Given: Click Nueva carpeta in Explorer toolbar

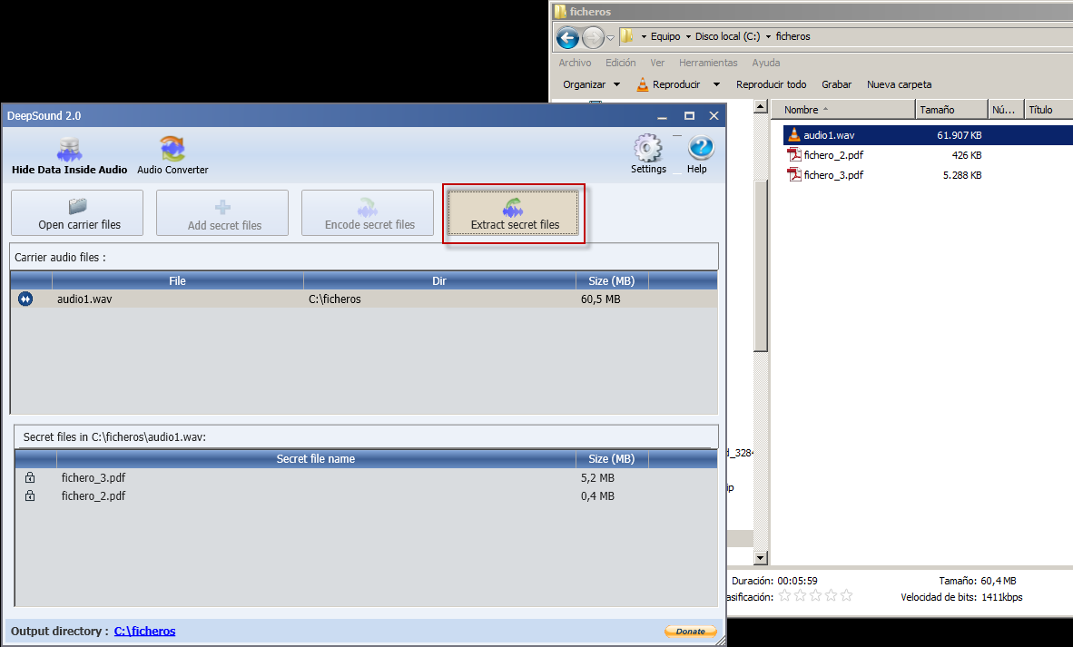Looking at the screenshot, I should click(x=899, y=84).
